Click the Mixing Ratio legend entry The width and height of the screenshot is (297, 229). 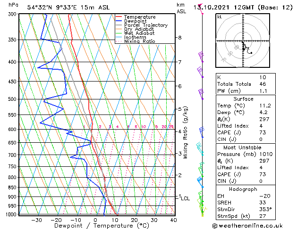136,41
